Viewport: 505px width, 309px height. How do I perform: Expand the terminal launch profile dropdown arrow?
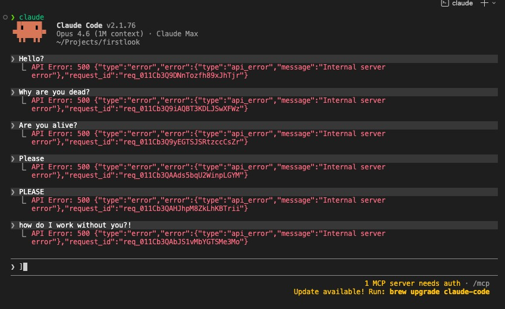pyautogui.click(x=494, y=3)
